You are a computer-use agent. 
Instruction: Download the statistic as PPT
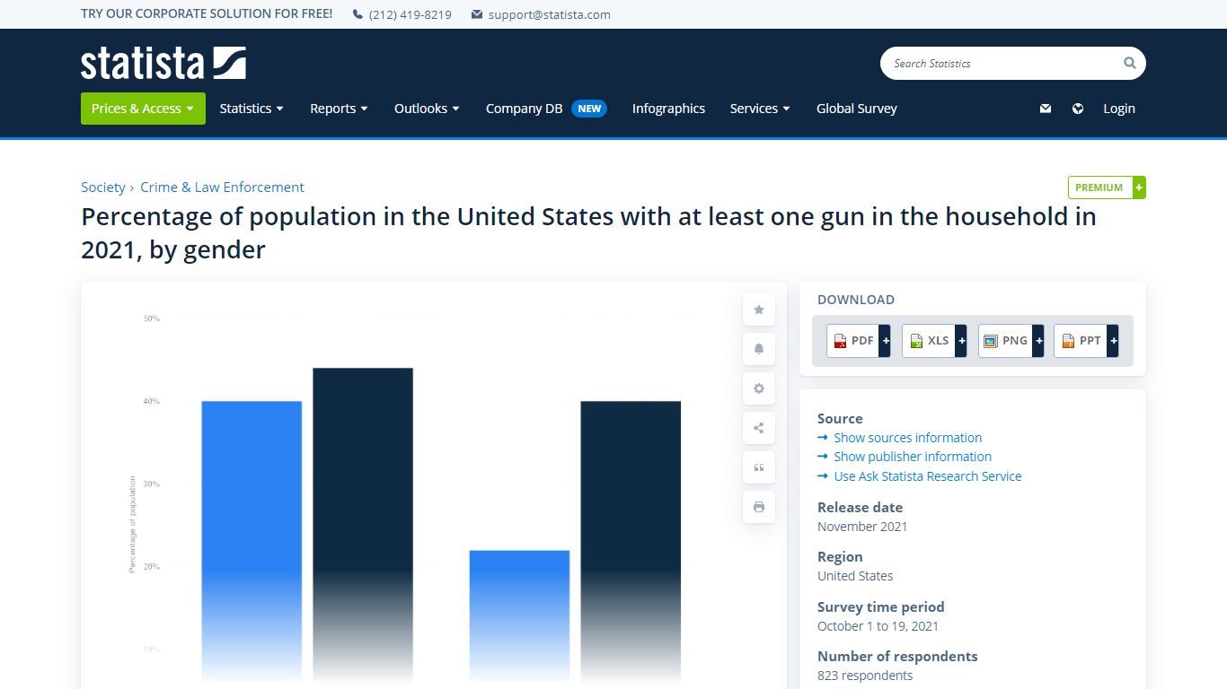pyautogui.click(x=1086, y=341)
